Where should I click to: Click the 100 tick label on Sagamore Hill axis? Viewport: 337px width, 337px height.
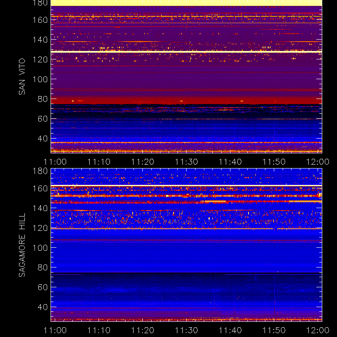click(40, 248)
